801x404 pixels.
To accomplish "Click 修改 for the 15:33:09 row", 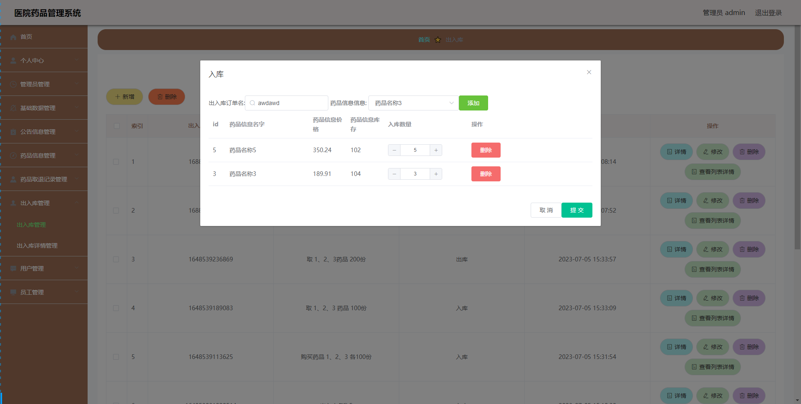I will (713, 298).
